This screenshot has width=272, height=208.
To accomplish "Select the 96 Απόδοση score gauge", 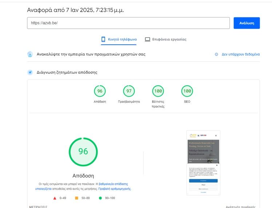I will (x=100, y=91).
